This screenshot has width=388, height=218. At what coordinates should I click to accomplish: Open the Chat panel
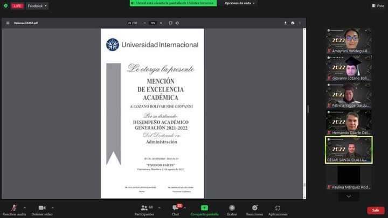coord(176,210)
